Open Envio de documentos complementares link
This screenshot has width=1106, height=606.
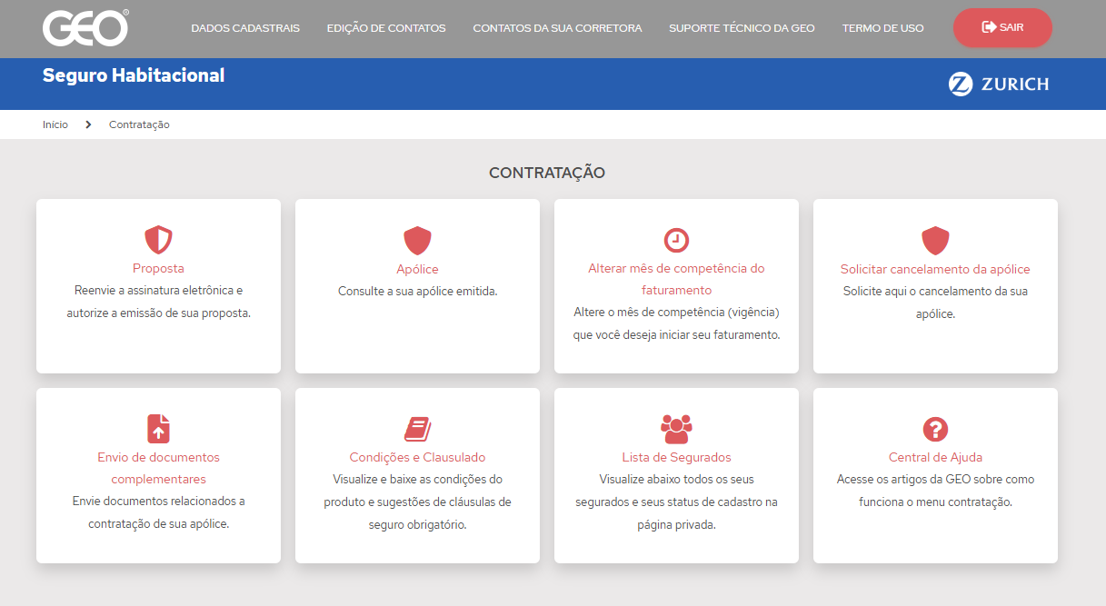coord(158,468)
